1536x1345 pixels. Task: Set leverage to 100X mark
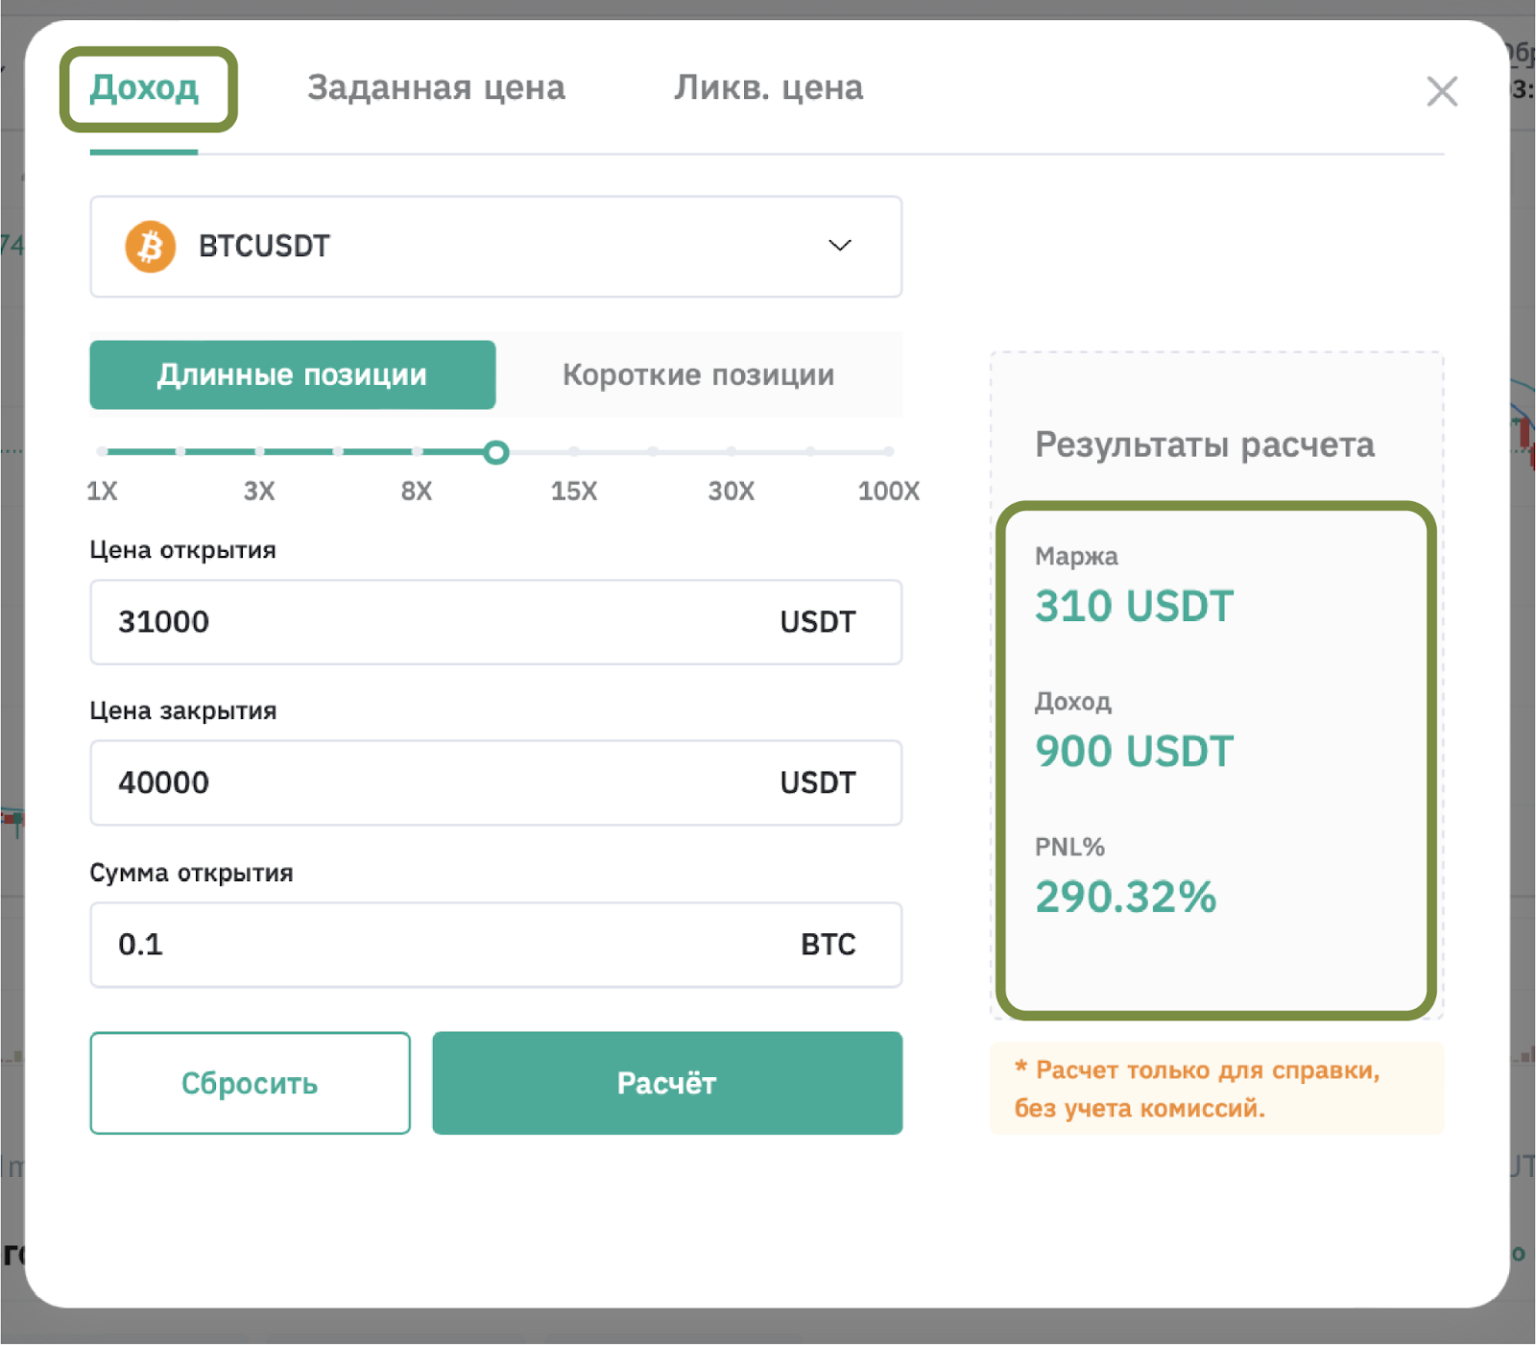[889, 451]
